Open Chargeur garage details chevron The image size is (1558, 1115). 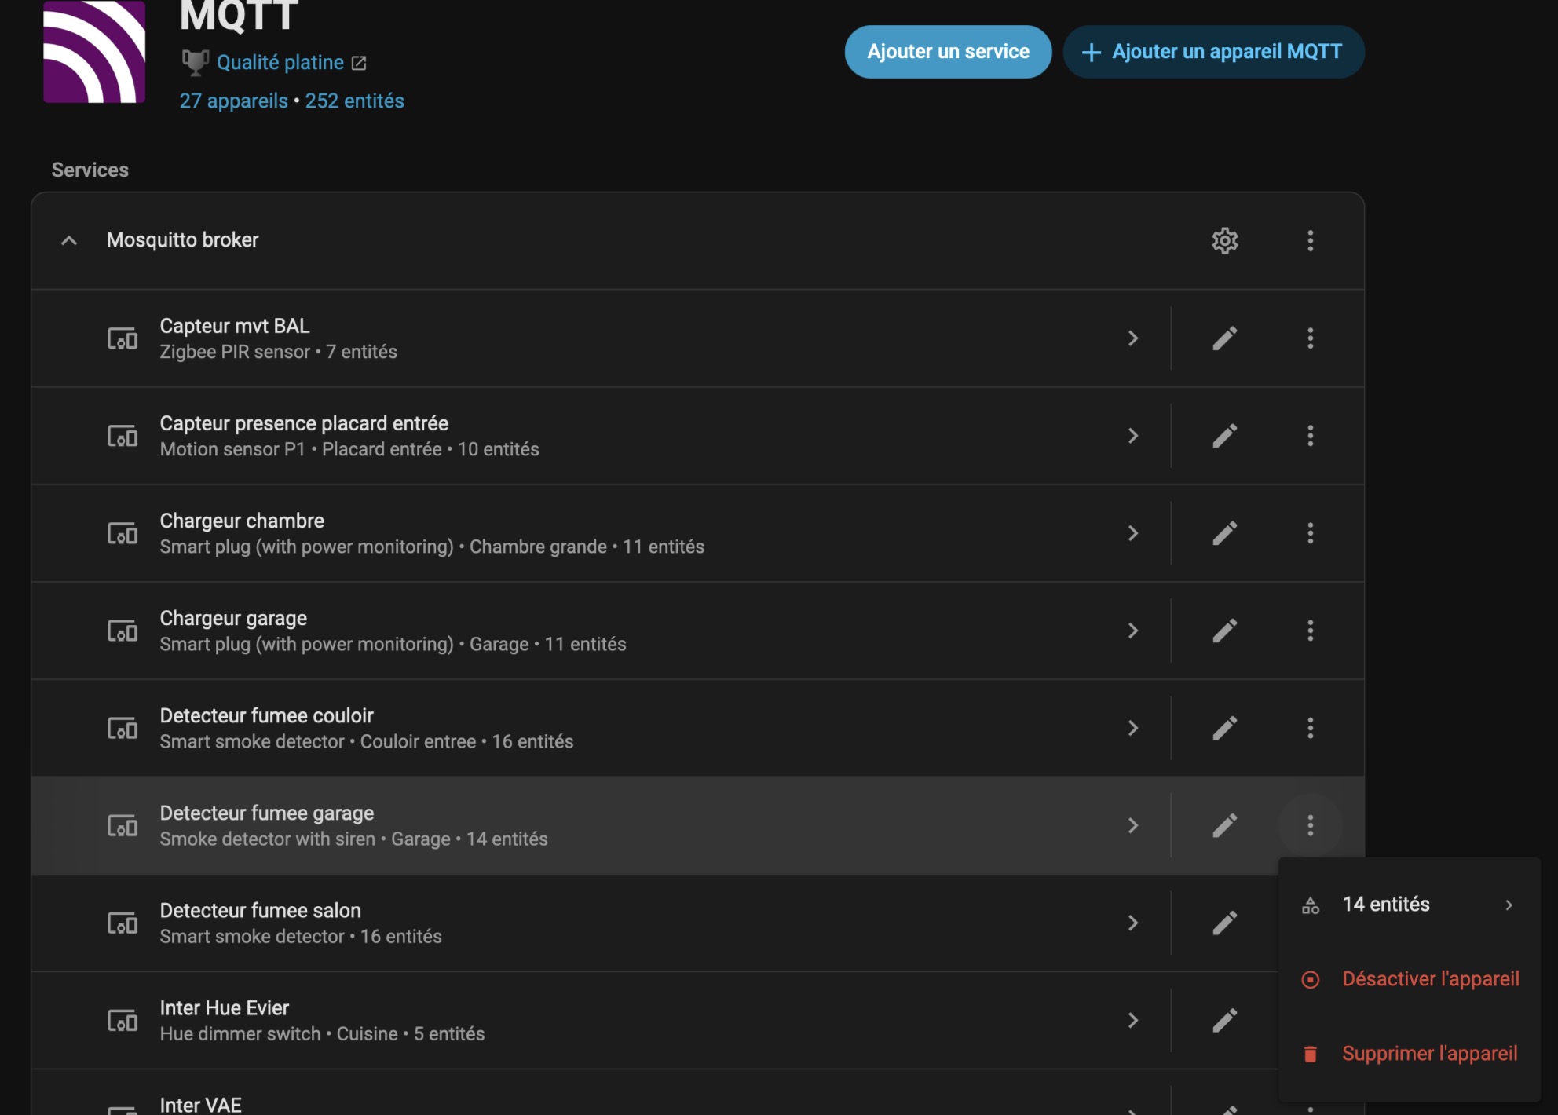pyautogui.click(x=1132, y=631)
